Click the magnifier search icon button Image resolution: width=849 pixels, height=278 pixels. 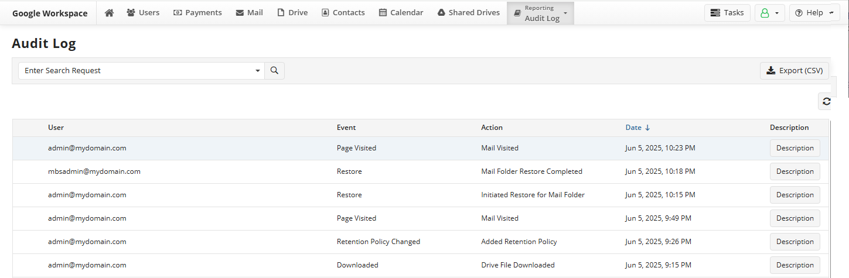pyautogui.click(x=275, y=71)
